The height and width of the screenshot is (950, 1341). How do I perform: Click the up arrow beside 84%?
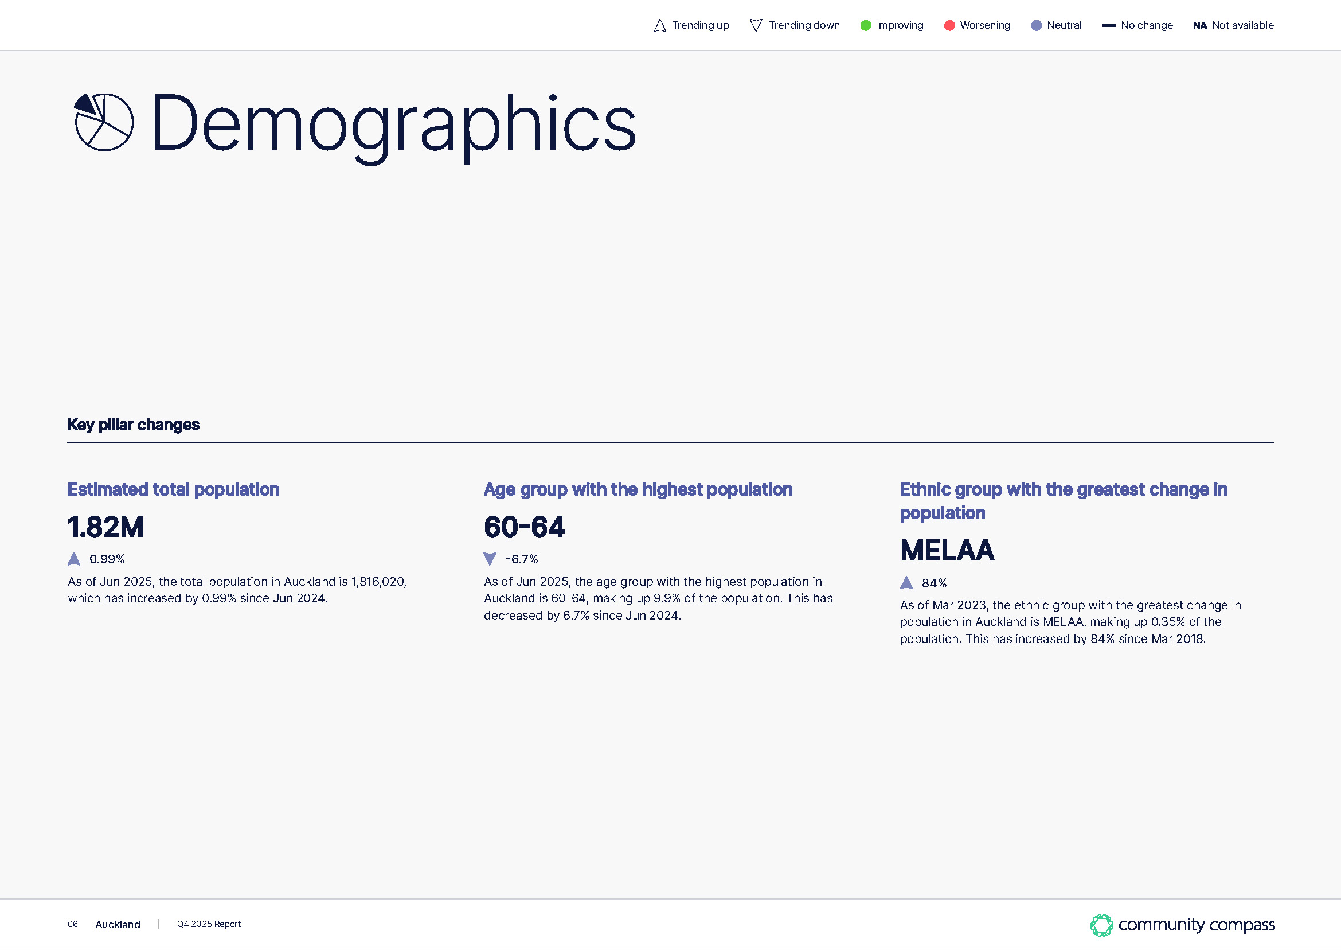coord(906,583)
